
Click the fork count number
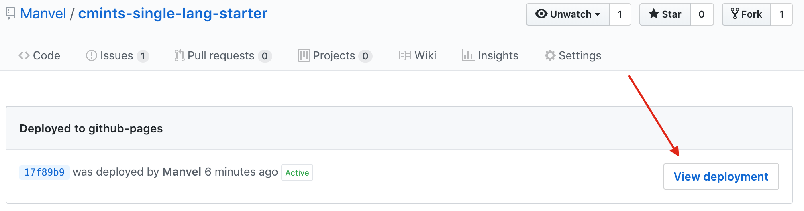(782, 14)
